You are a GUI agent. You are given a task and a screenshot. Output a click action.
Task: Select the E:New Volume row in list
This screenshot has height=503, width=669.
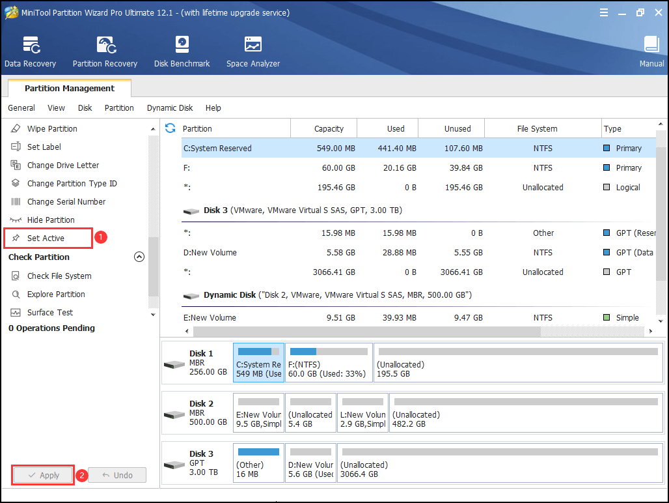pos(418,318)
